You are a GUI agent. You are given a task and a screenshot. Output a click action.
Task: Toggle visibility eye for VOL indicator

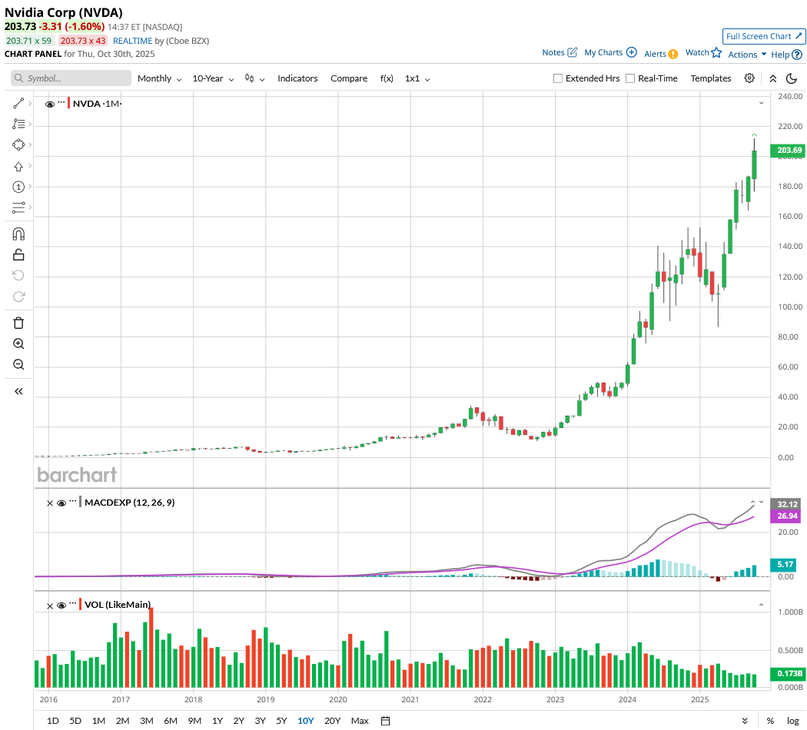click(x=61, y=606)
